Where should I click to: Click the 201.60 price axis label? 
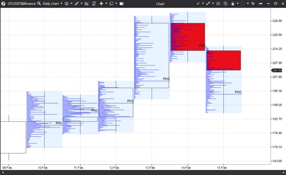[277, 77]
